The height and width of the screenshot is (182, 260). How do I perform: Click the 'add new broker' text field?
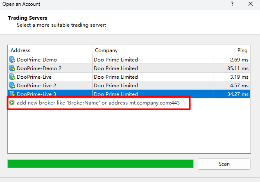click(98, 103)
